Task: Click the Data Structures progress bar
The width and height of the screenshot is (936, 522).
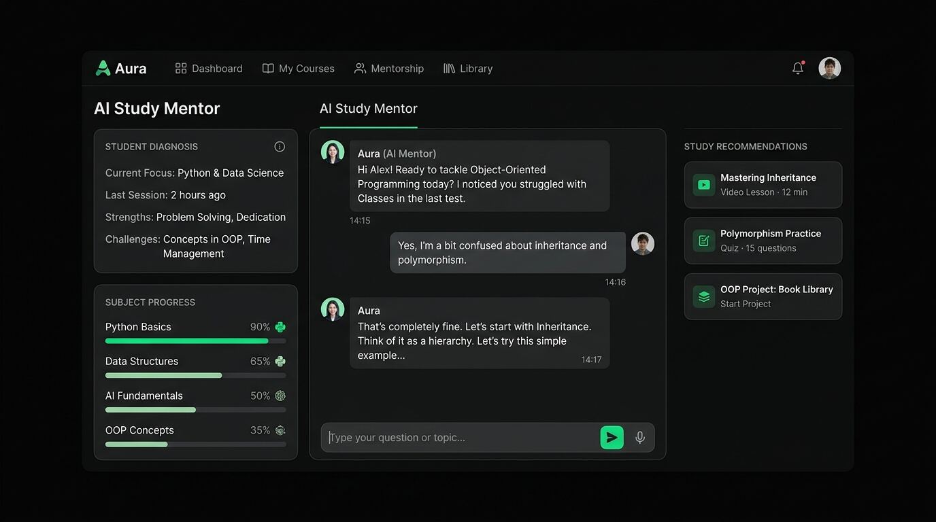Action: point(196,375)
